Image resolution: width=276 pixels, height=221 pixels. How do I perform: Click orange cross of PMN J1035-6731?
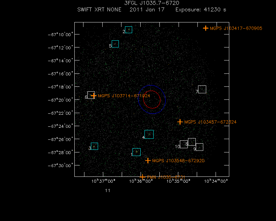point(143,177)
